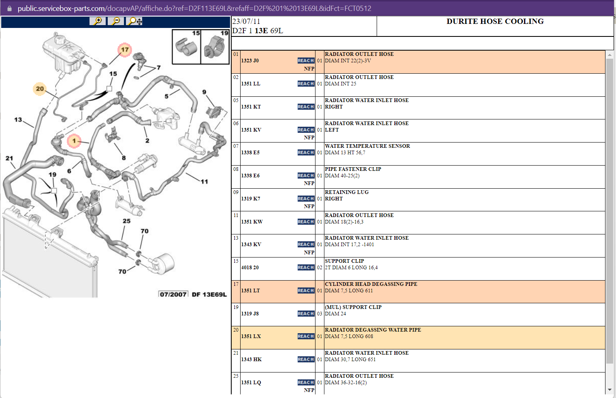Open REACH info for 1338 E5

click(306, 153)
